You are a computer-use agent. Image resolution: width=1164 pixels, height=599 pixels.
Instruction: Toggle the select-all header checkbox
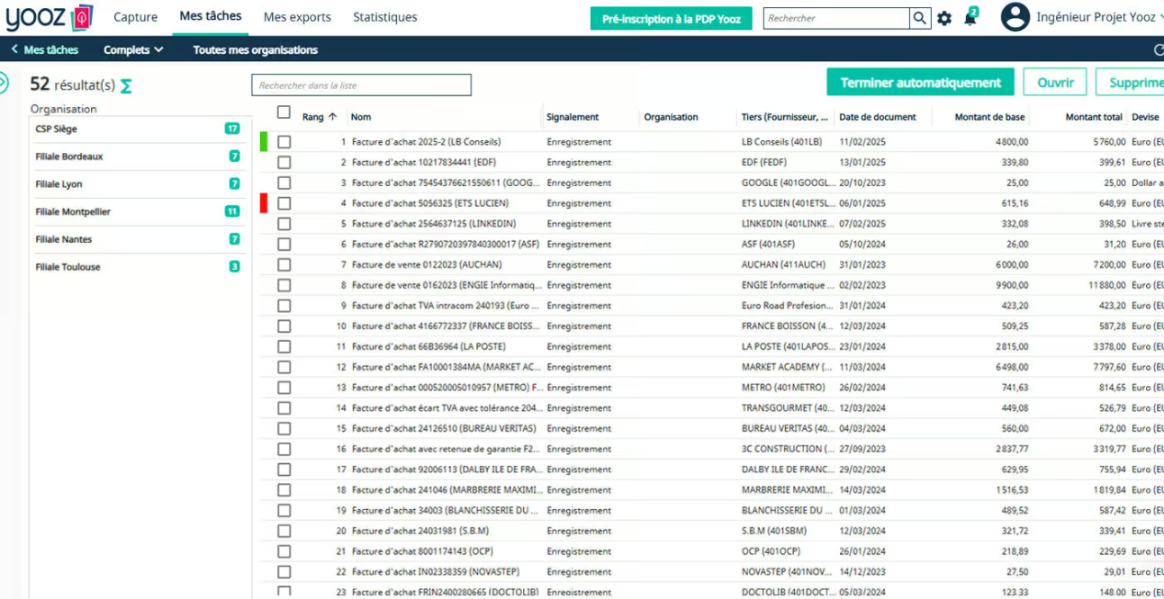pos(284,112)
